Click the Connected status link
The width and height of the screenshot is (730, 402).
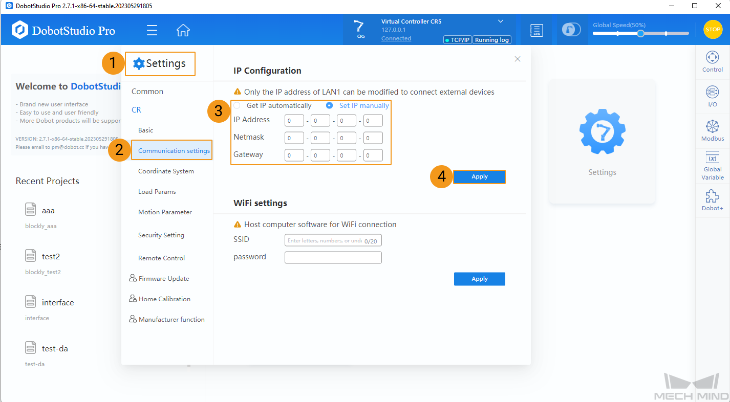pyautogui.click(x=396, y=38)
